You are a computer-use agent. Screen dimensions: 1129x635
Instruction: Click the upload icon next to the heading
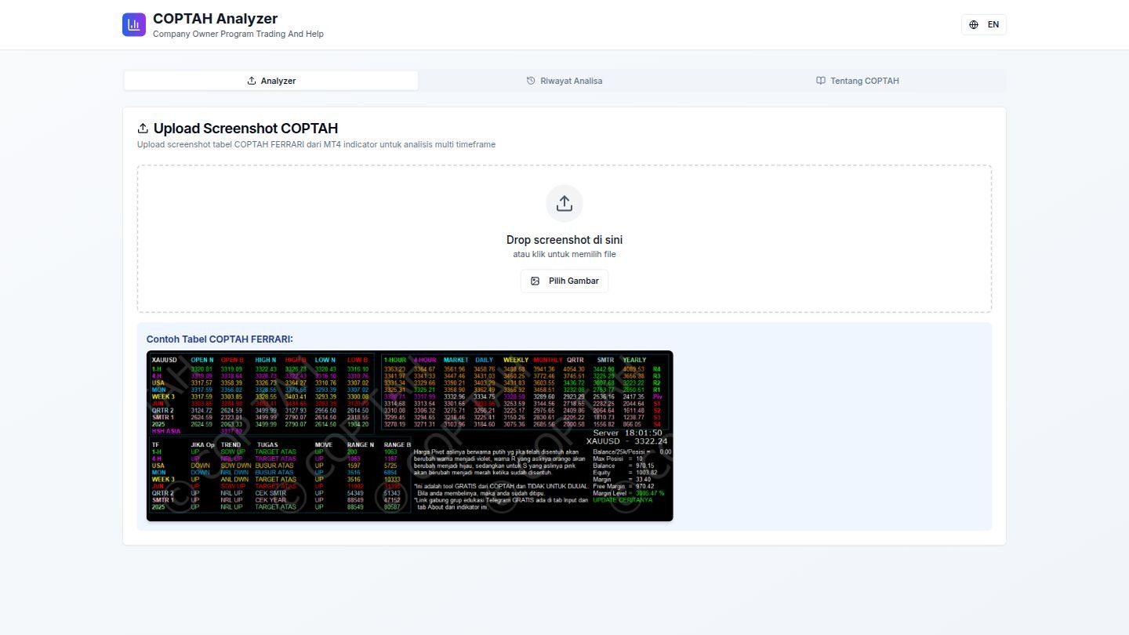(143, 128)
